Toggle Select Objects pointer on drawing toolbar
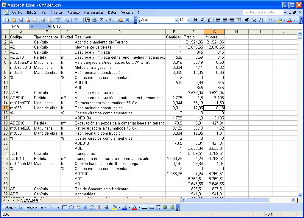This screenshot has width=304, height=218. [x=21, y=207]
